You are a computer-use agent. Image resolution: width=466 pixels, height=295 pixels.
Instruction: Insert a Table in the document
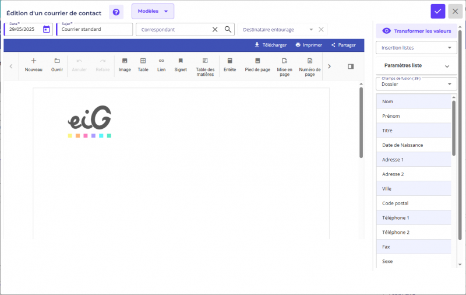pyautogui.click(x=143, y=65)
